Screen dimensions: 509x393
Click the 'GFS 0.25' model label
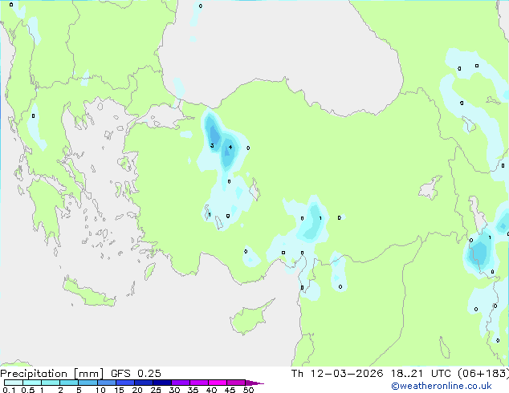(136, 374)
